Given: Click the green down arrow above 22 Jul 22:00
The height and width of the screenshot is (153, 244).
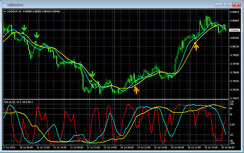Looking at the screenshot, I should (x=92, y=74).
